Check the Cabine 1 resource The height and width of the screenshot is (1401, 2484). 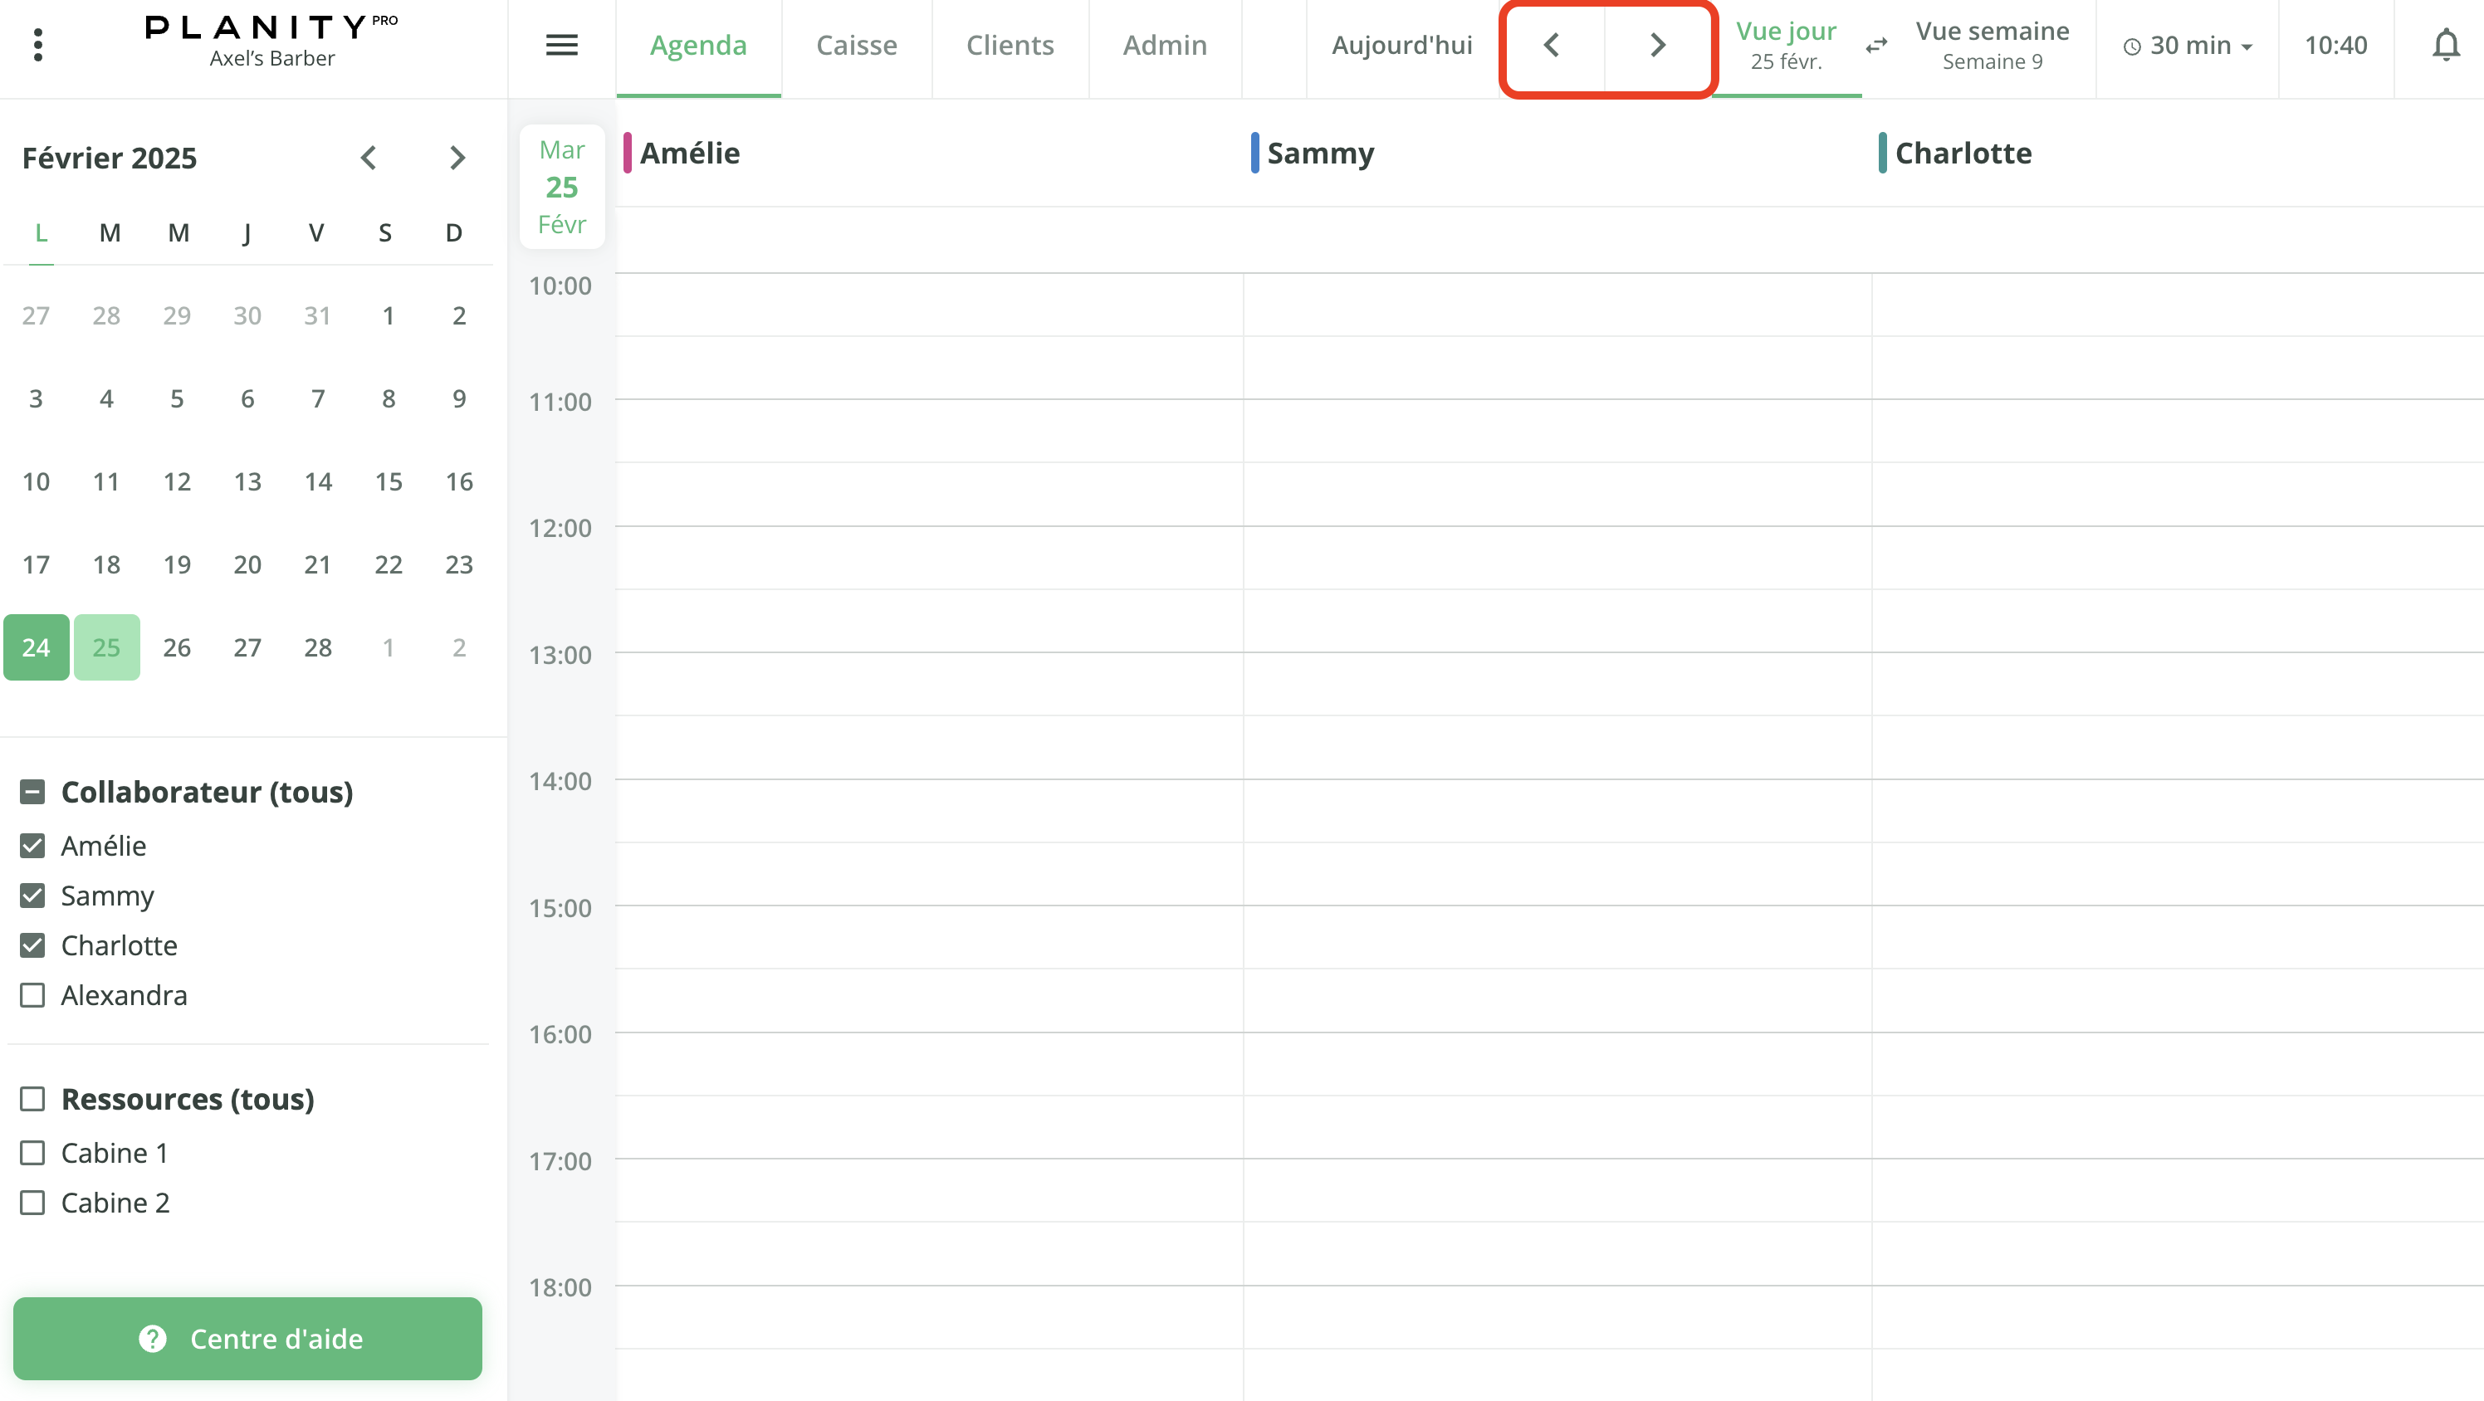[32, 1152]
